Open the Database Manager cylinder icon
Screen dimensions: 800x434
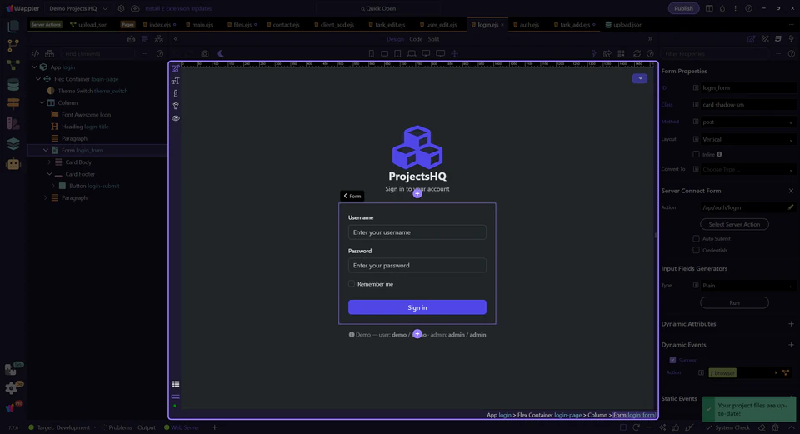(x=13, y=85)
